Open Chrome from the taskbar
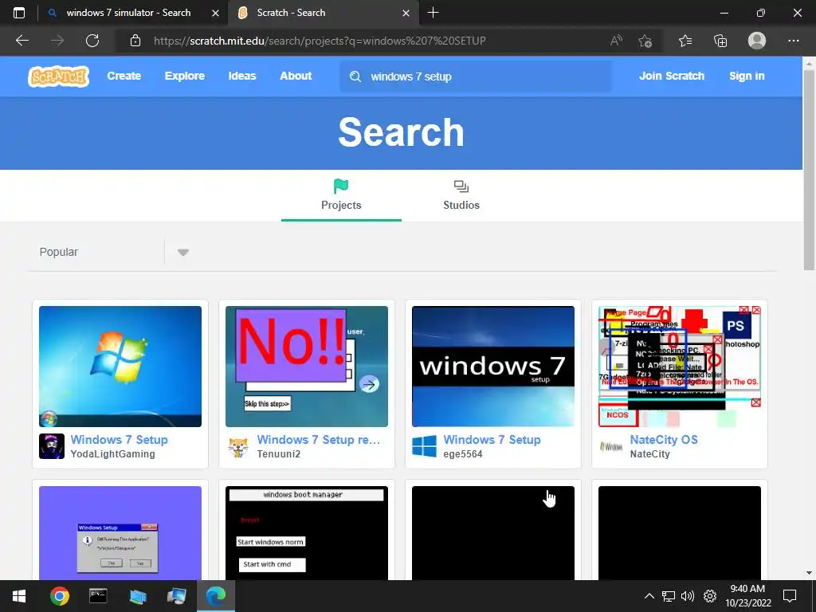This screenshot has width=816, height=612. pyautogui.click(x=59, y=596)
